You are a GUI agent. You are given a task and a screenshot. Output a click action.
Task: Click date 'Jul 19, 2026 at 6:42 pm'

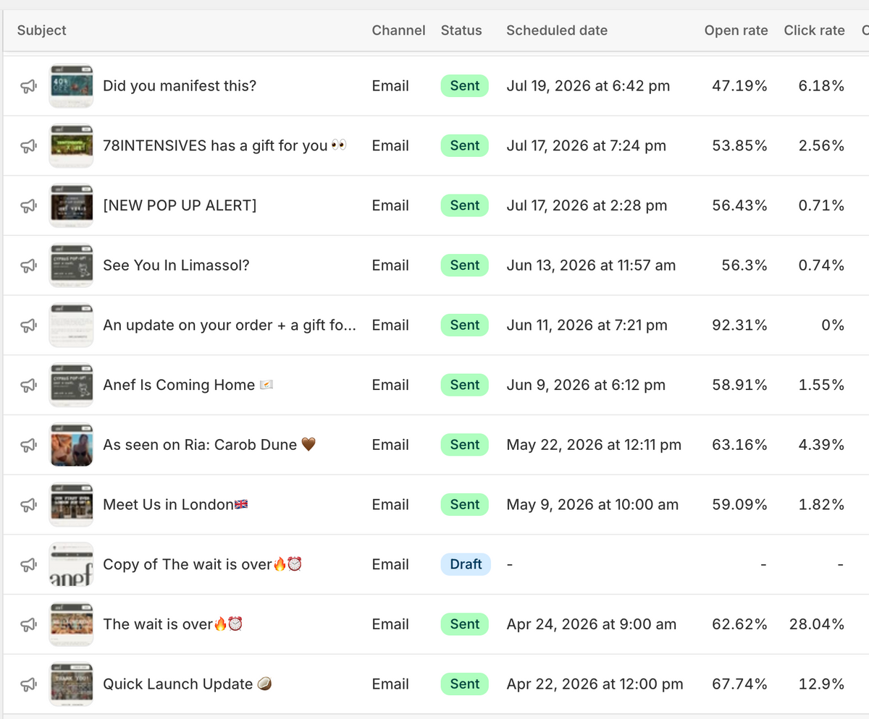pos(588,86)
